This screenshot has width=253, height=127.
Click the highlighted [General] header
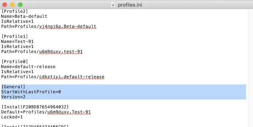(13, 87)
